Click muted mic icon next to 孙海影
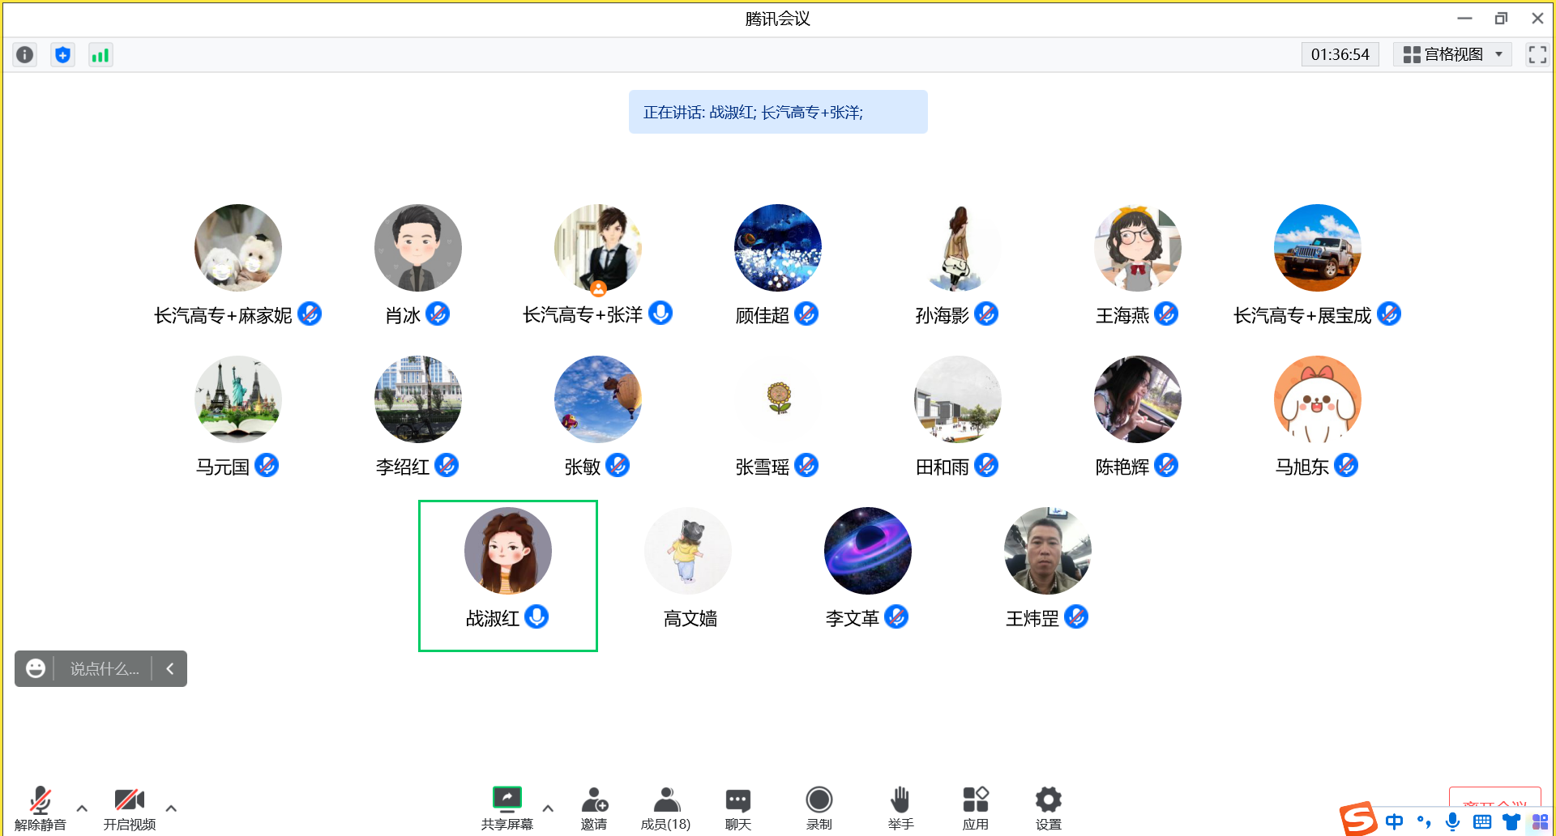Screen dimensions: 1556x836 [986, 313]
